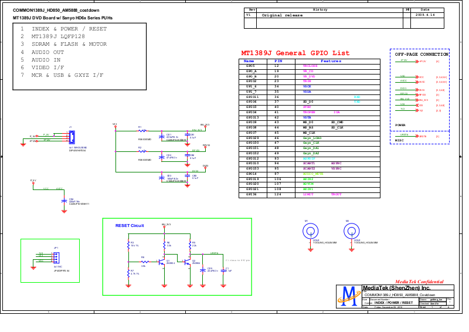This screenshot has height=332, width=469.
Task: Select transistor Q1 in the reset circuit
Action: pyautogui.click(x=163, y=262)
